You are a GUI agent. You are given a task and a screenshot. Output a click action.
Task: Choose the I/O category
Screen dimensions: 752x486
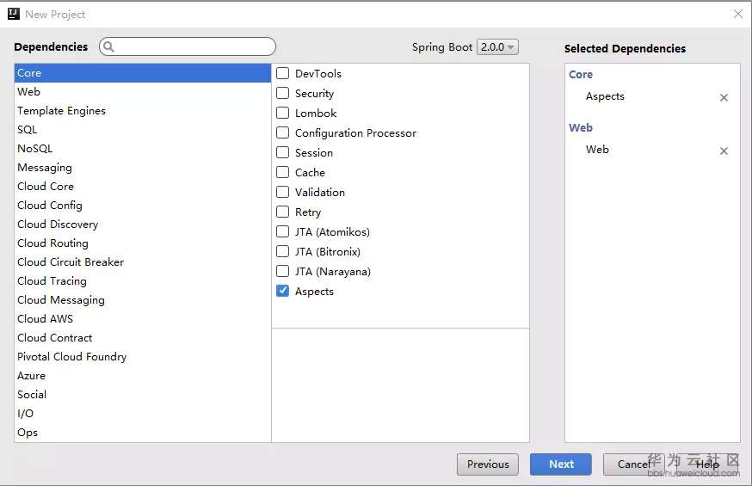coord(143,414)
